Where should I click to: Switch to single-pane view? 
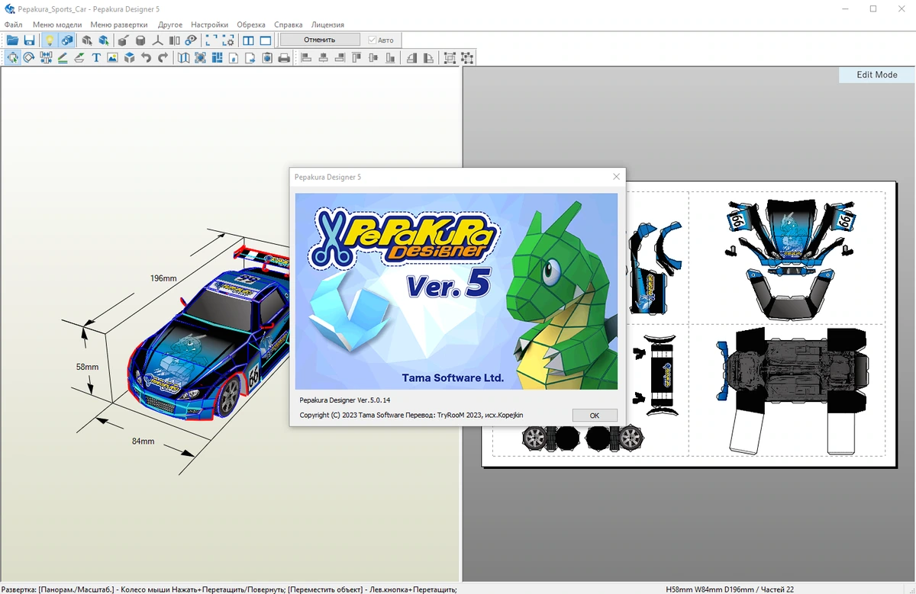pos(266,40)
